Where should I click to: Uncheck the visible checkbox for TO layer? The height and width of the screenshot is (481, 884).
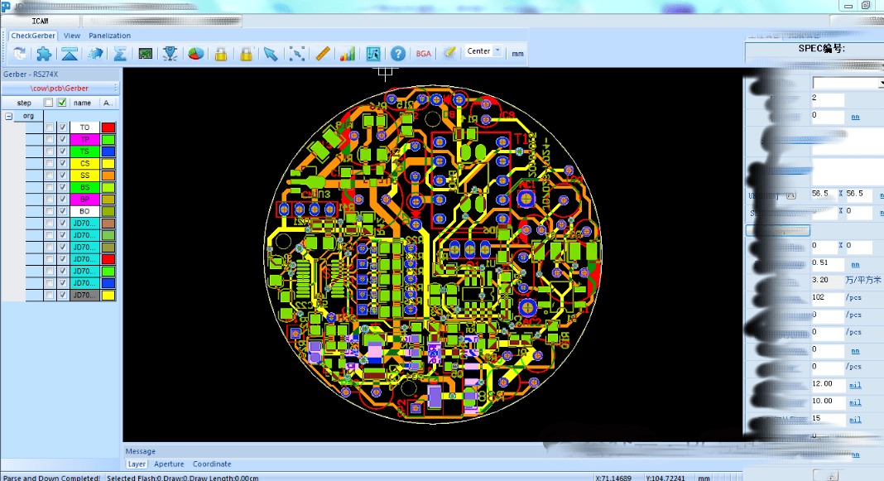[63, 127]
